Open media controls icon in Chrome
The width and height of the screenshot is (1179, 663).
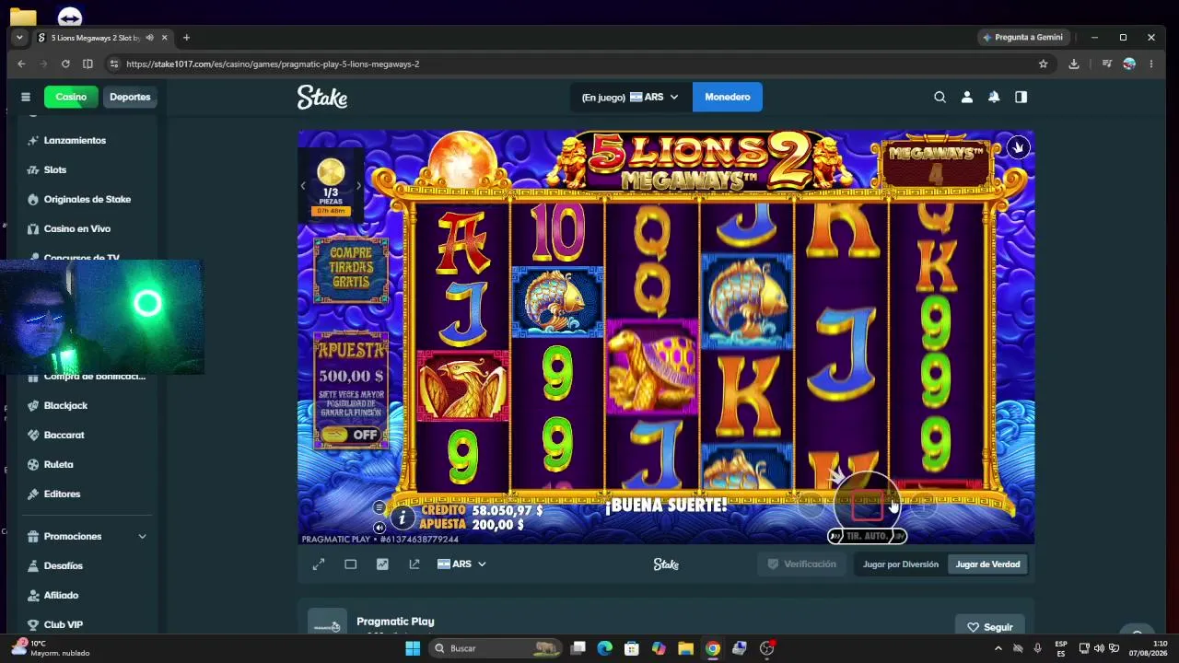1107,64
